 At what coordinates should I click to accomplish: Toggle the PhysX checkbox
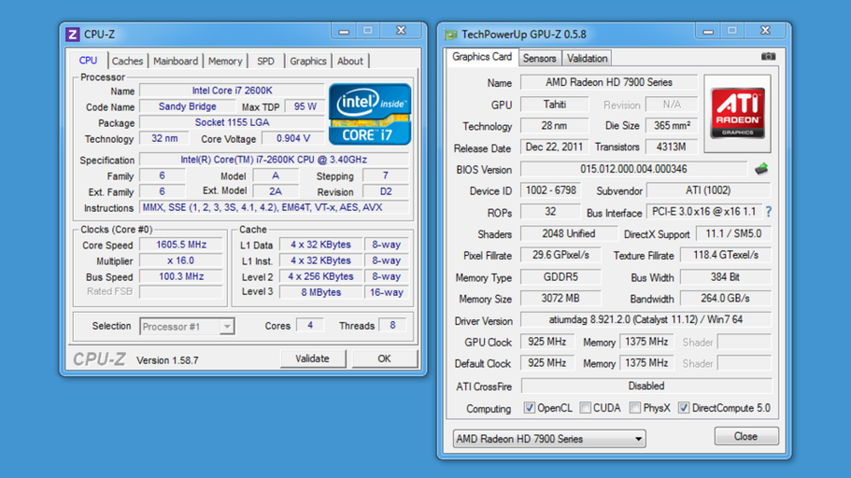coord(635,407)
